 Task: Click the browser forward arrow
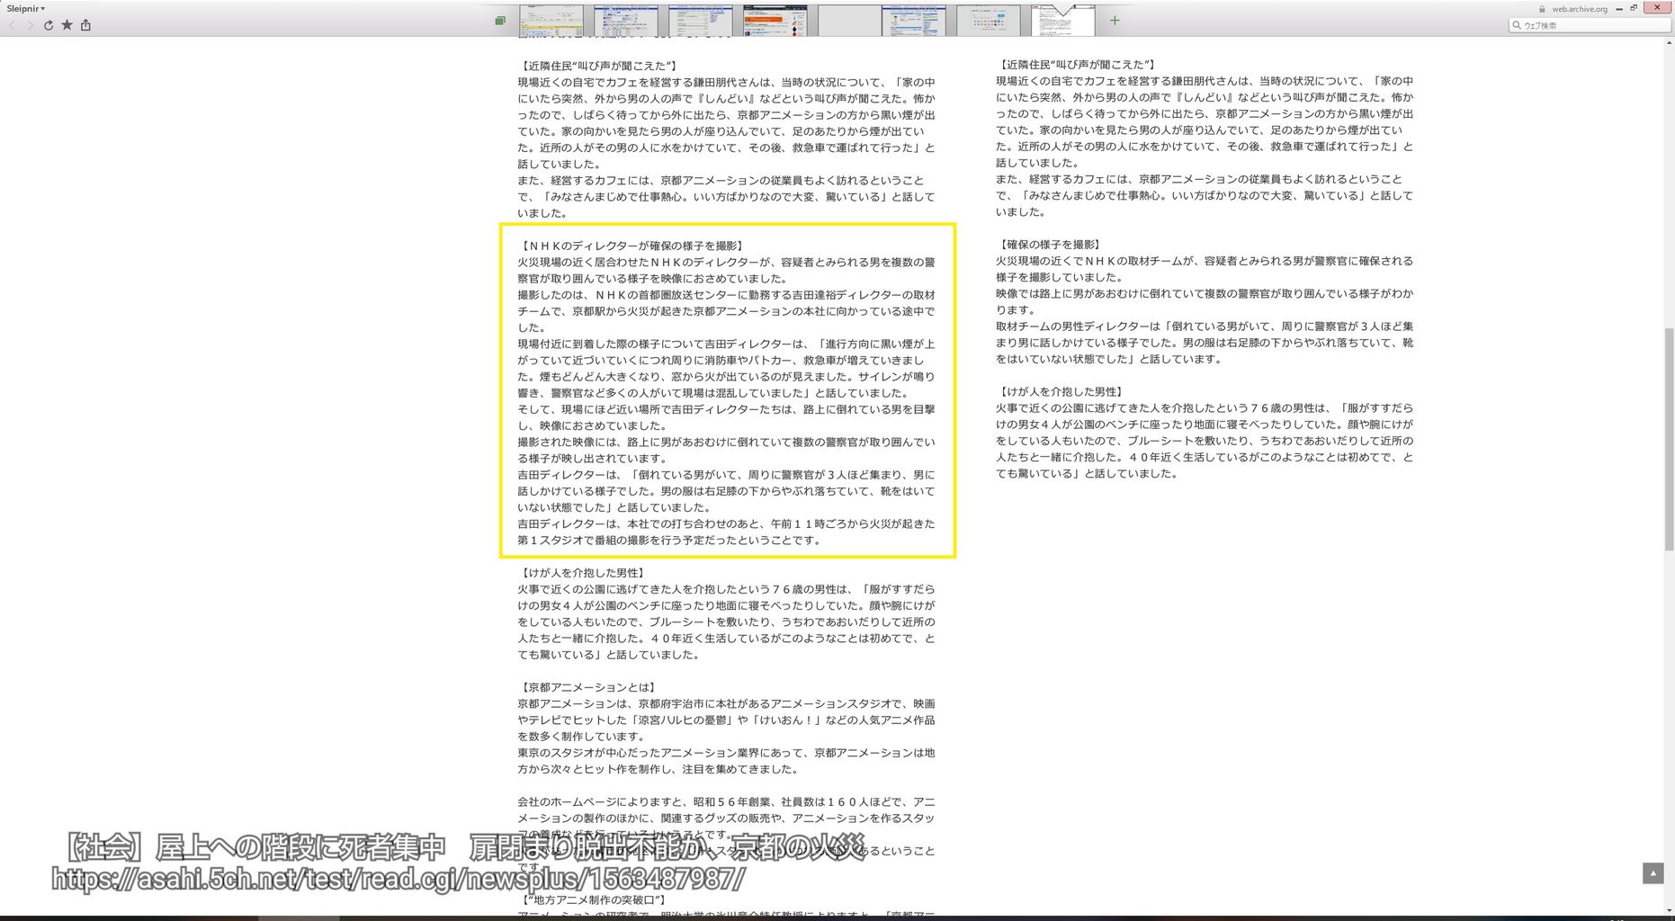(x=30, y=25)
